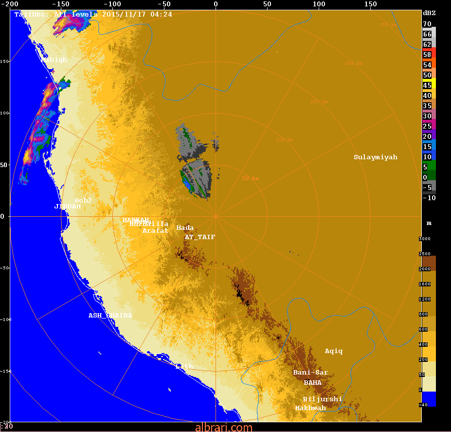Click the title text 'TaifDbz: All levels'
The width and height of the screenshot is (451, 432).
[x=56, y=15]
